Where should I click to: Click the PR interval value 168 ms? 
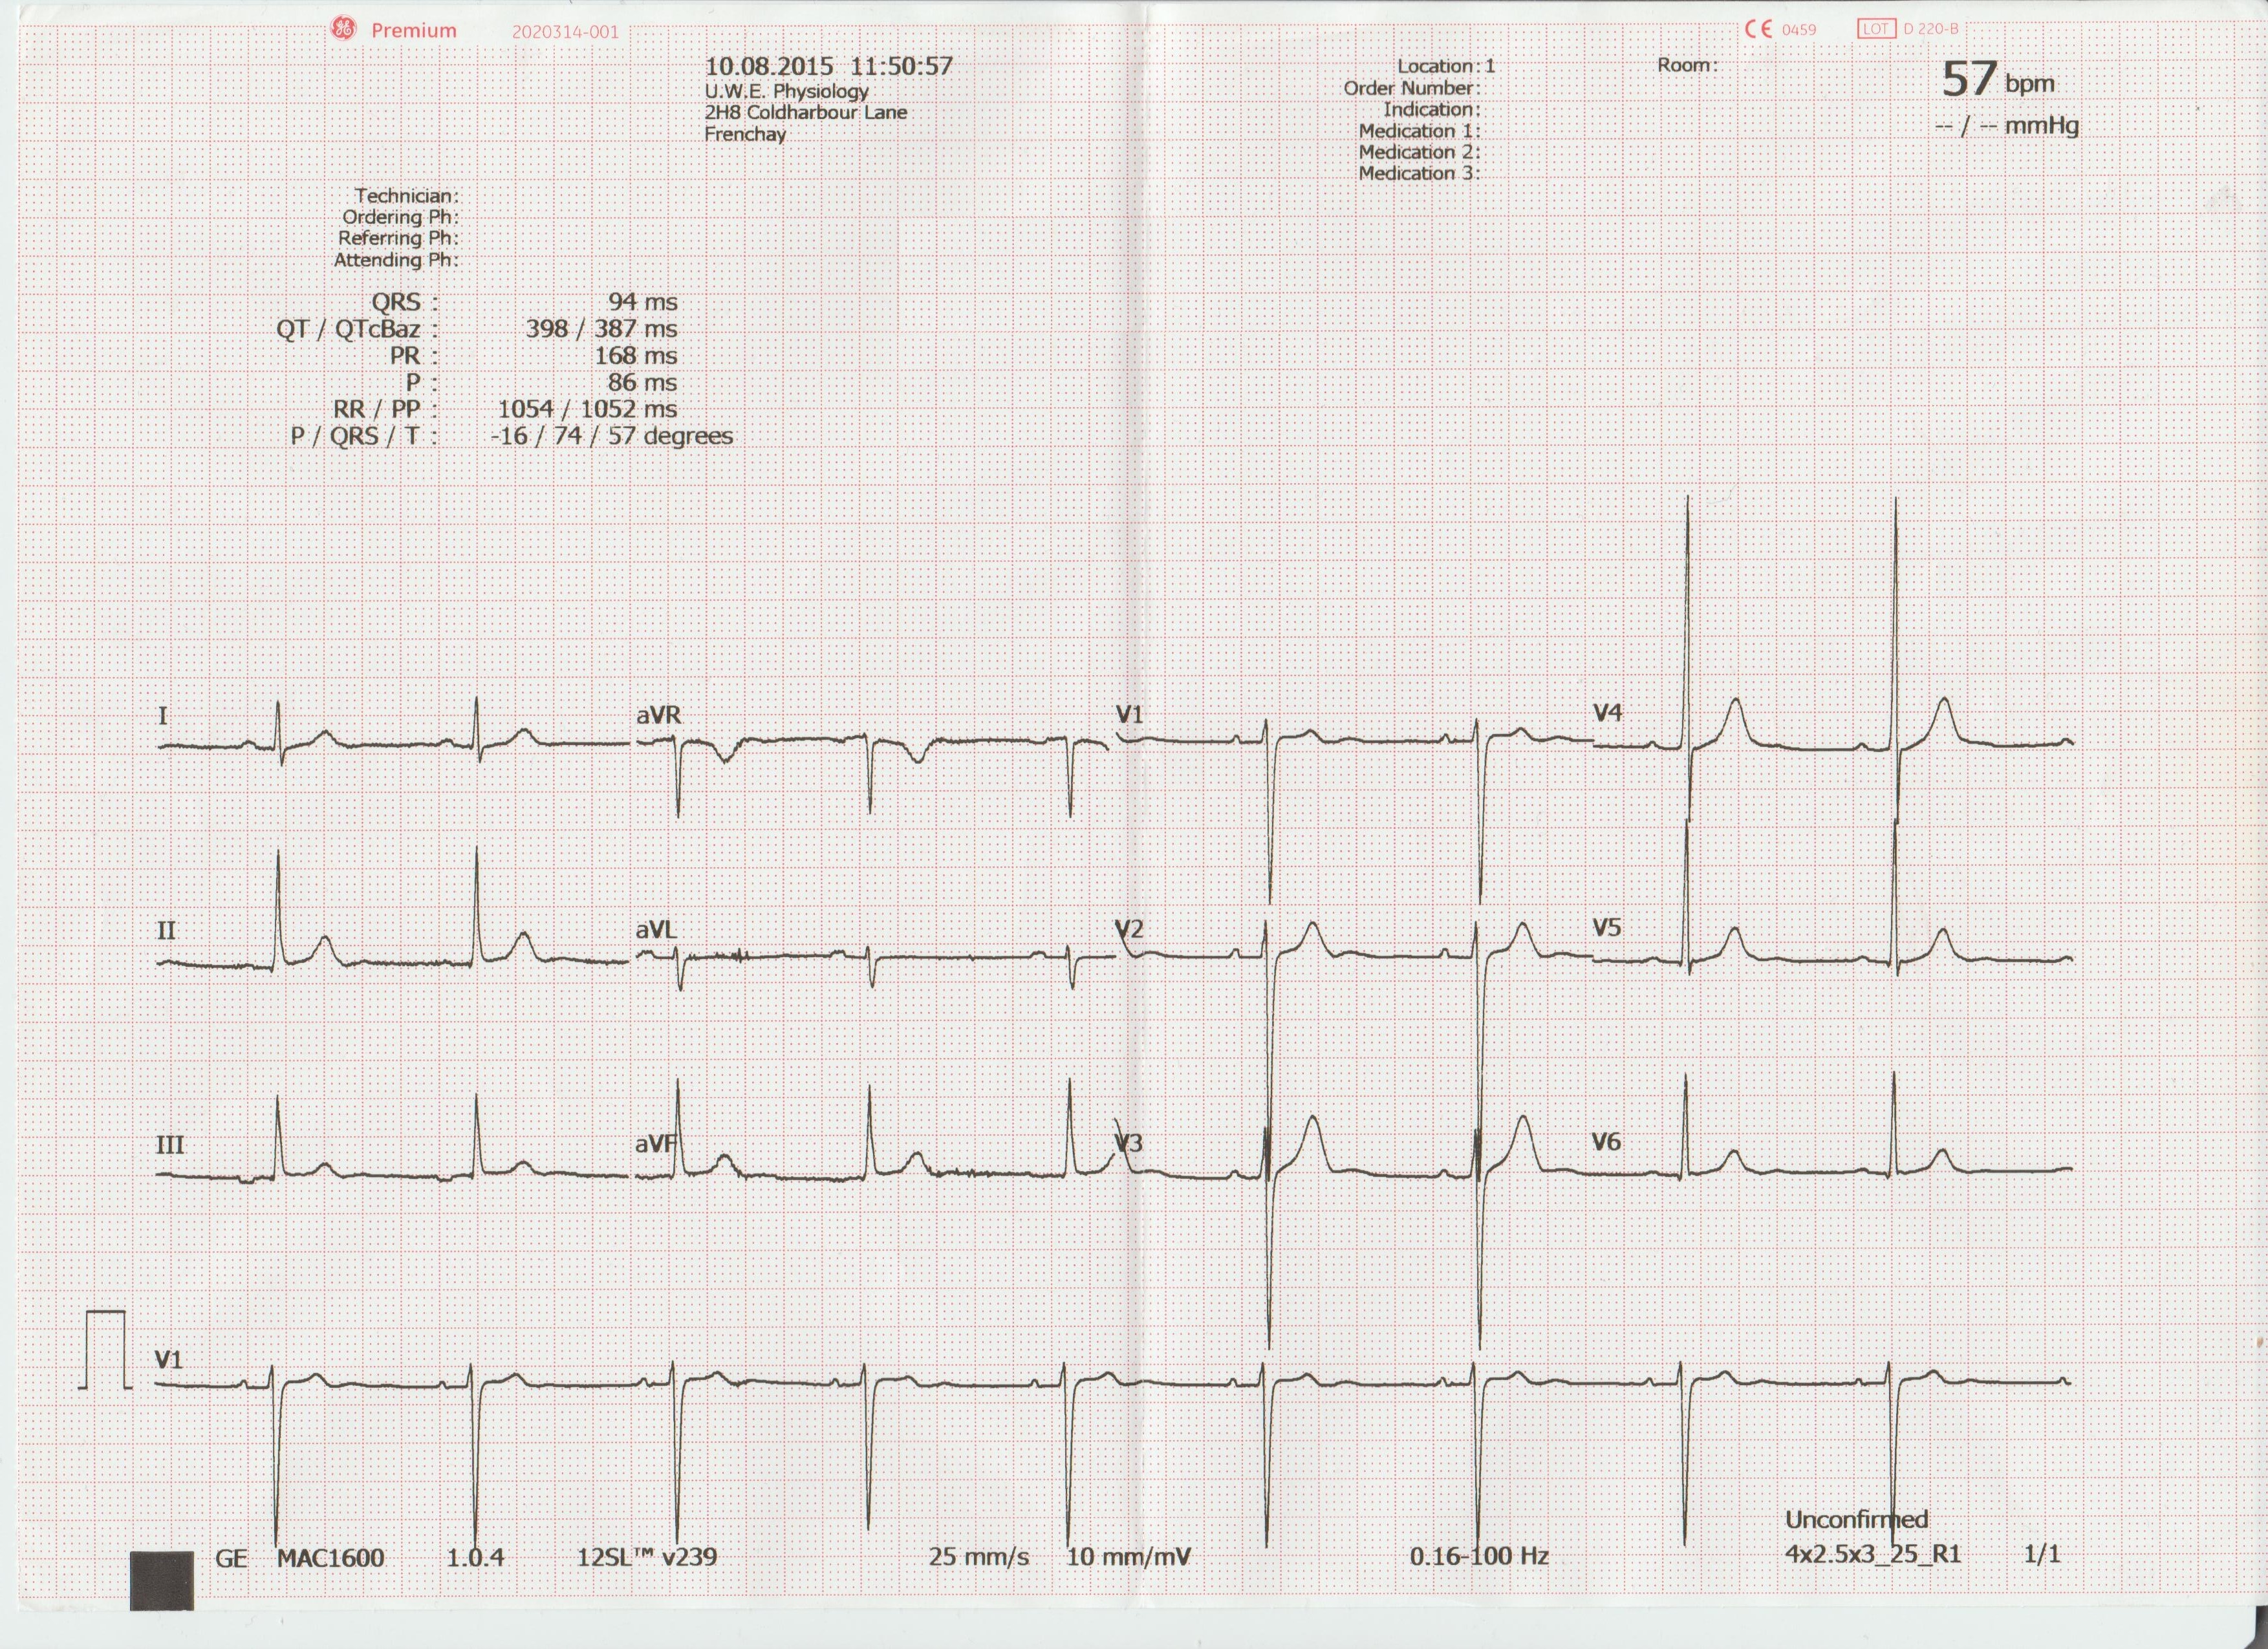(x=635, y=356)
